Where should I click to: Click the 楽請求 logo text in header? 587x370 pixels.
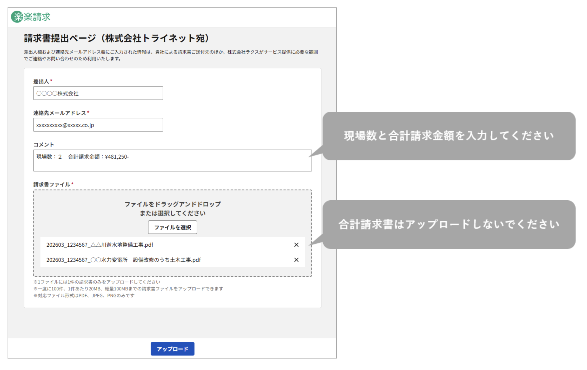pyautogui.click(x=37, y=17)
